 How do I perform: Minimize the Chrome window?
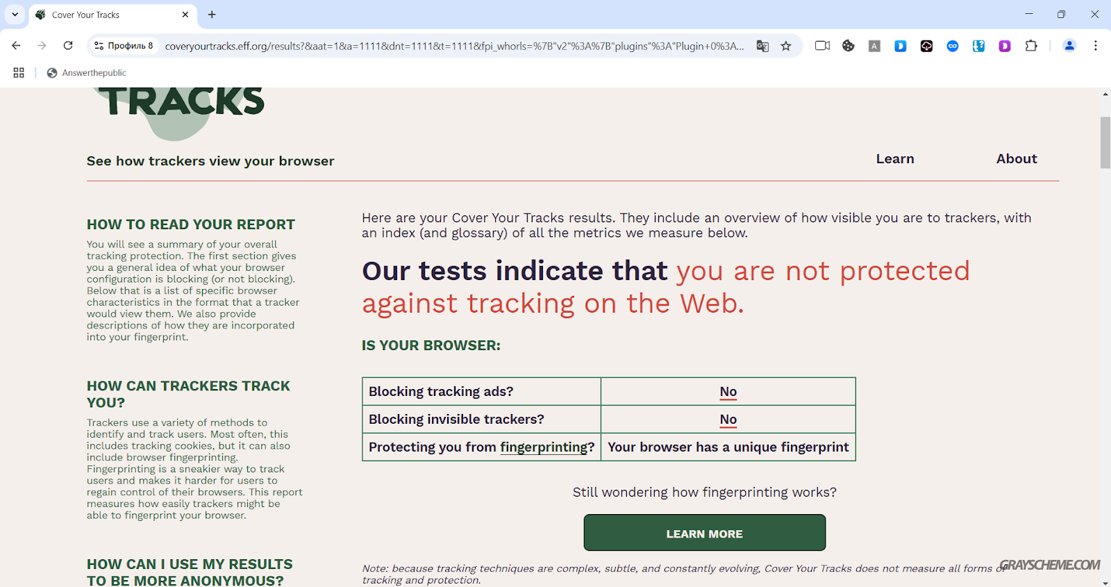click(1029, 14)
